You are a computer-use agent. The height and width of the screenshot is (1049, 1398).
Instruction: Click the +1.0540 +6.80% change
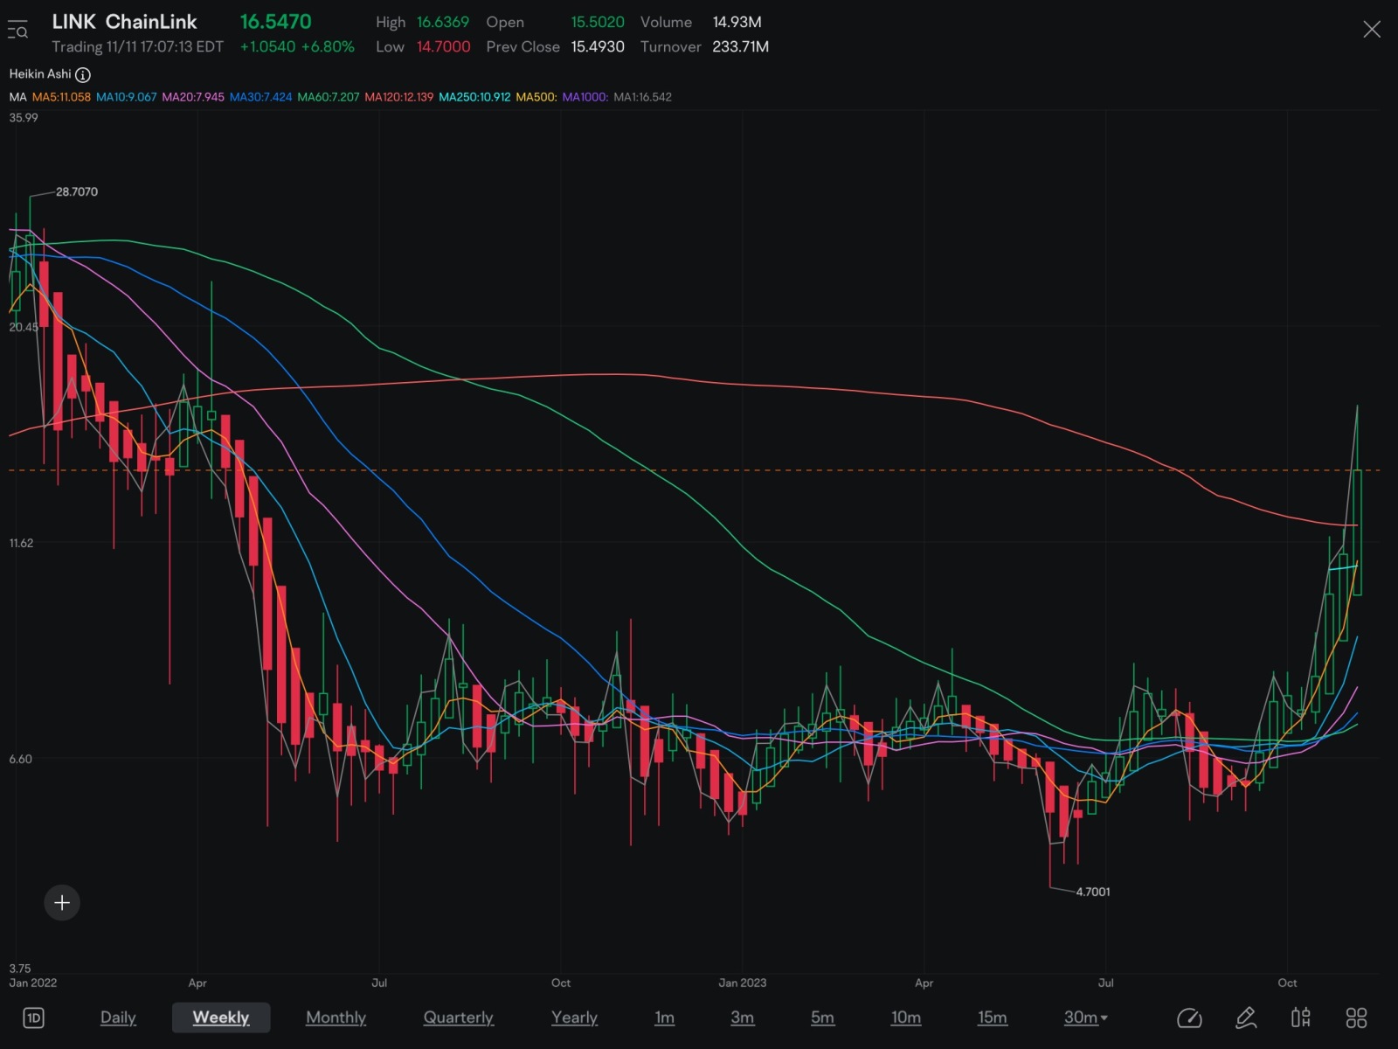[297, 46]
